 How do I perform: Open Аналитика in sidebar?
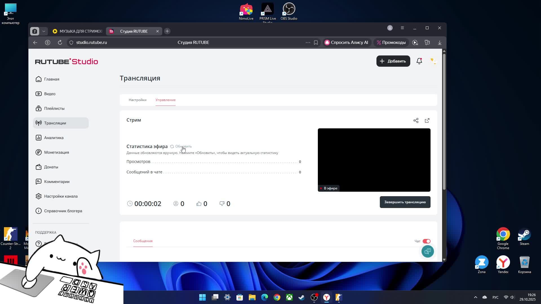coord(54,138)
